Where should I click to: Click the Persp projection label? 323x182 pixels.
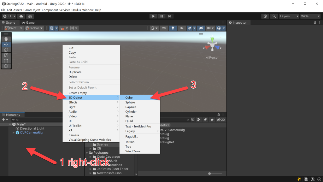(212, 57)
